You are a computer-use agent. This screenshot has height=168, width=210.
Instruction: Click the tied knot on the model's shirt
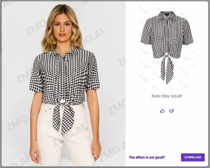tap(63, 102)
